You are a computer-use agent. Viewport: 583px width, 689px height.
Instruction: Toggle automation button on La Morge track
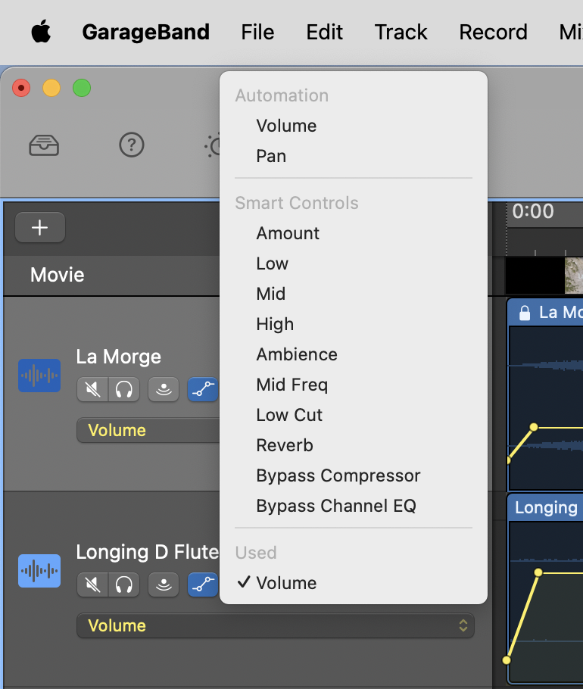click(203, 389)
